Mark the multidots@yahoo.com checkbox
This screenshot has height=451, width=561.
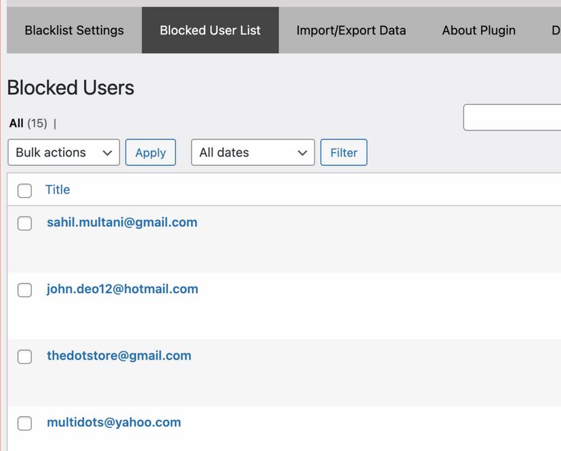coord(24,423)
